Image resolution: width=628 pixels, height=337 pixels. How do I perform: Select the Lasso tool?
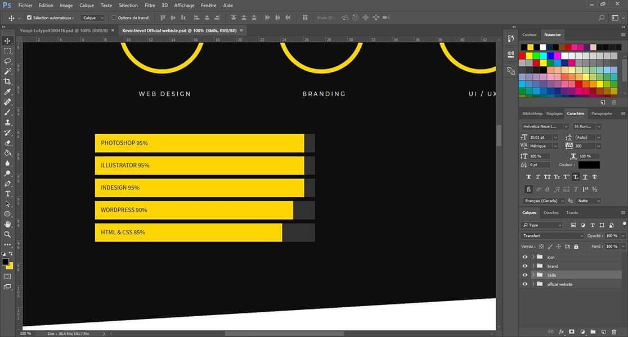point(8,61)
